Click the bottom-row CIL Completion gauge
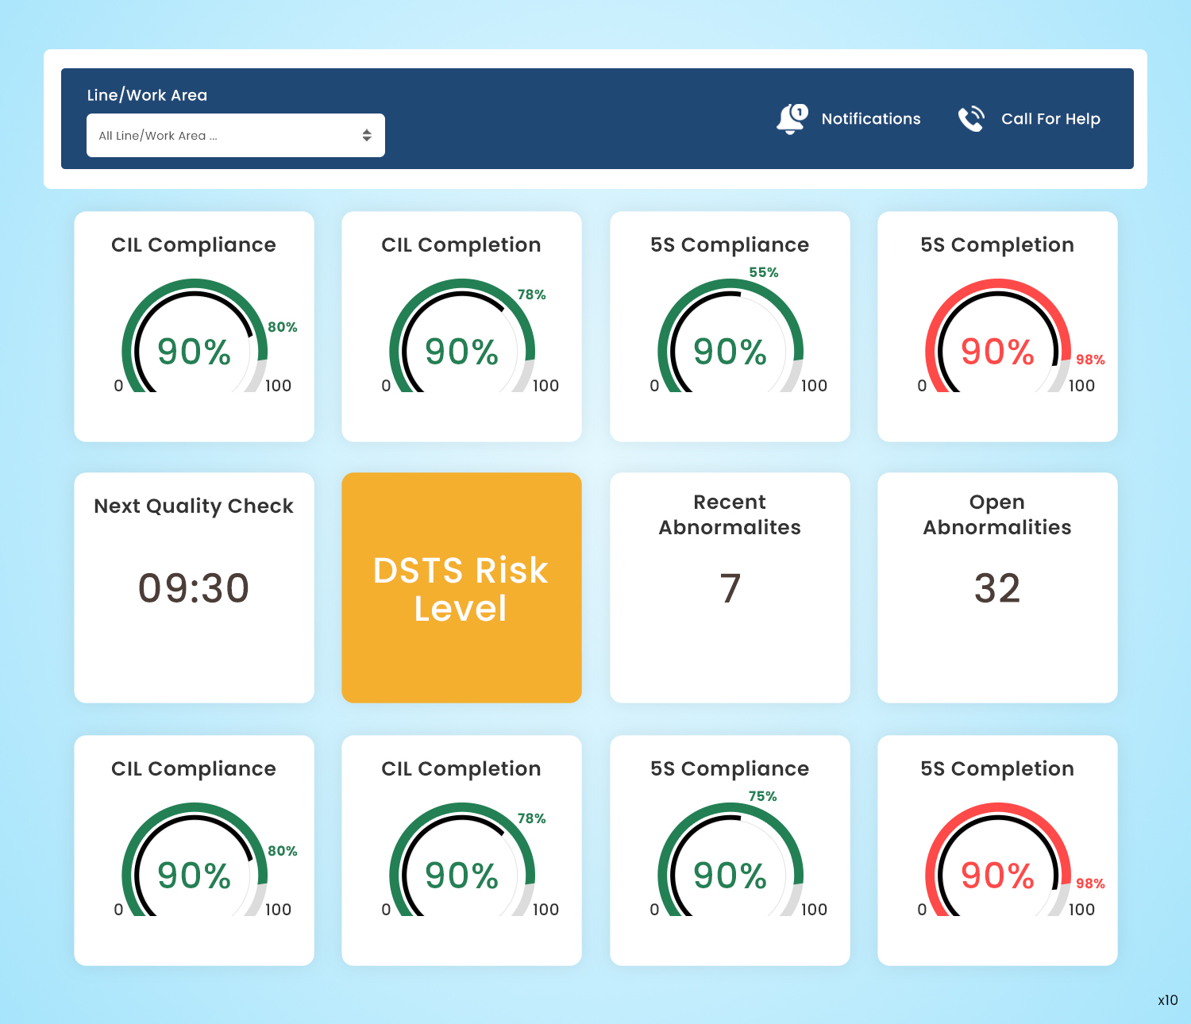Viewport: 1191px width, 1024px height. point(461,865)
